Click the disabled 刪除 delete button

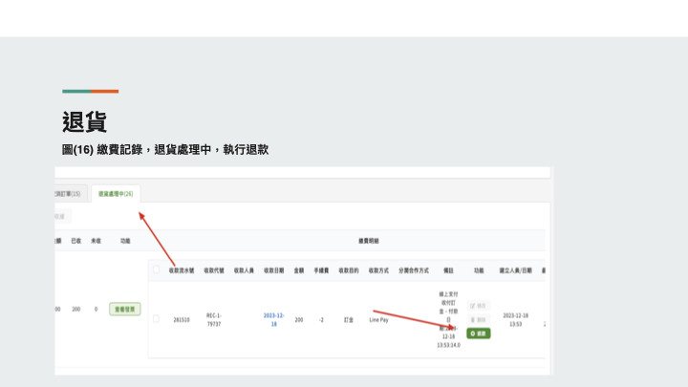479,319
